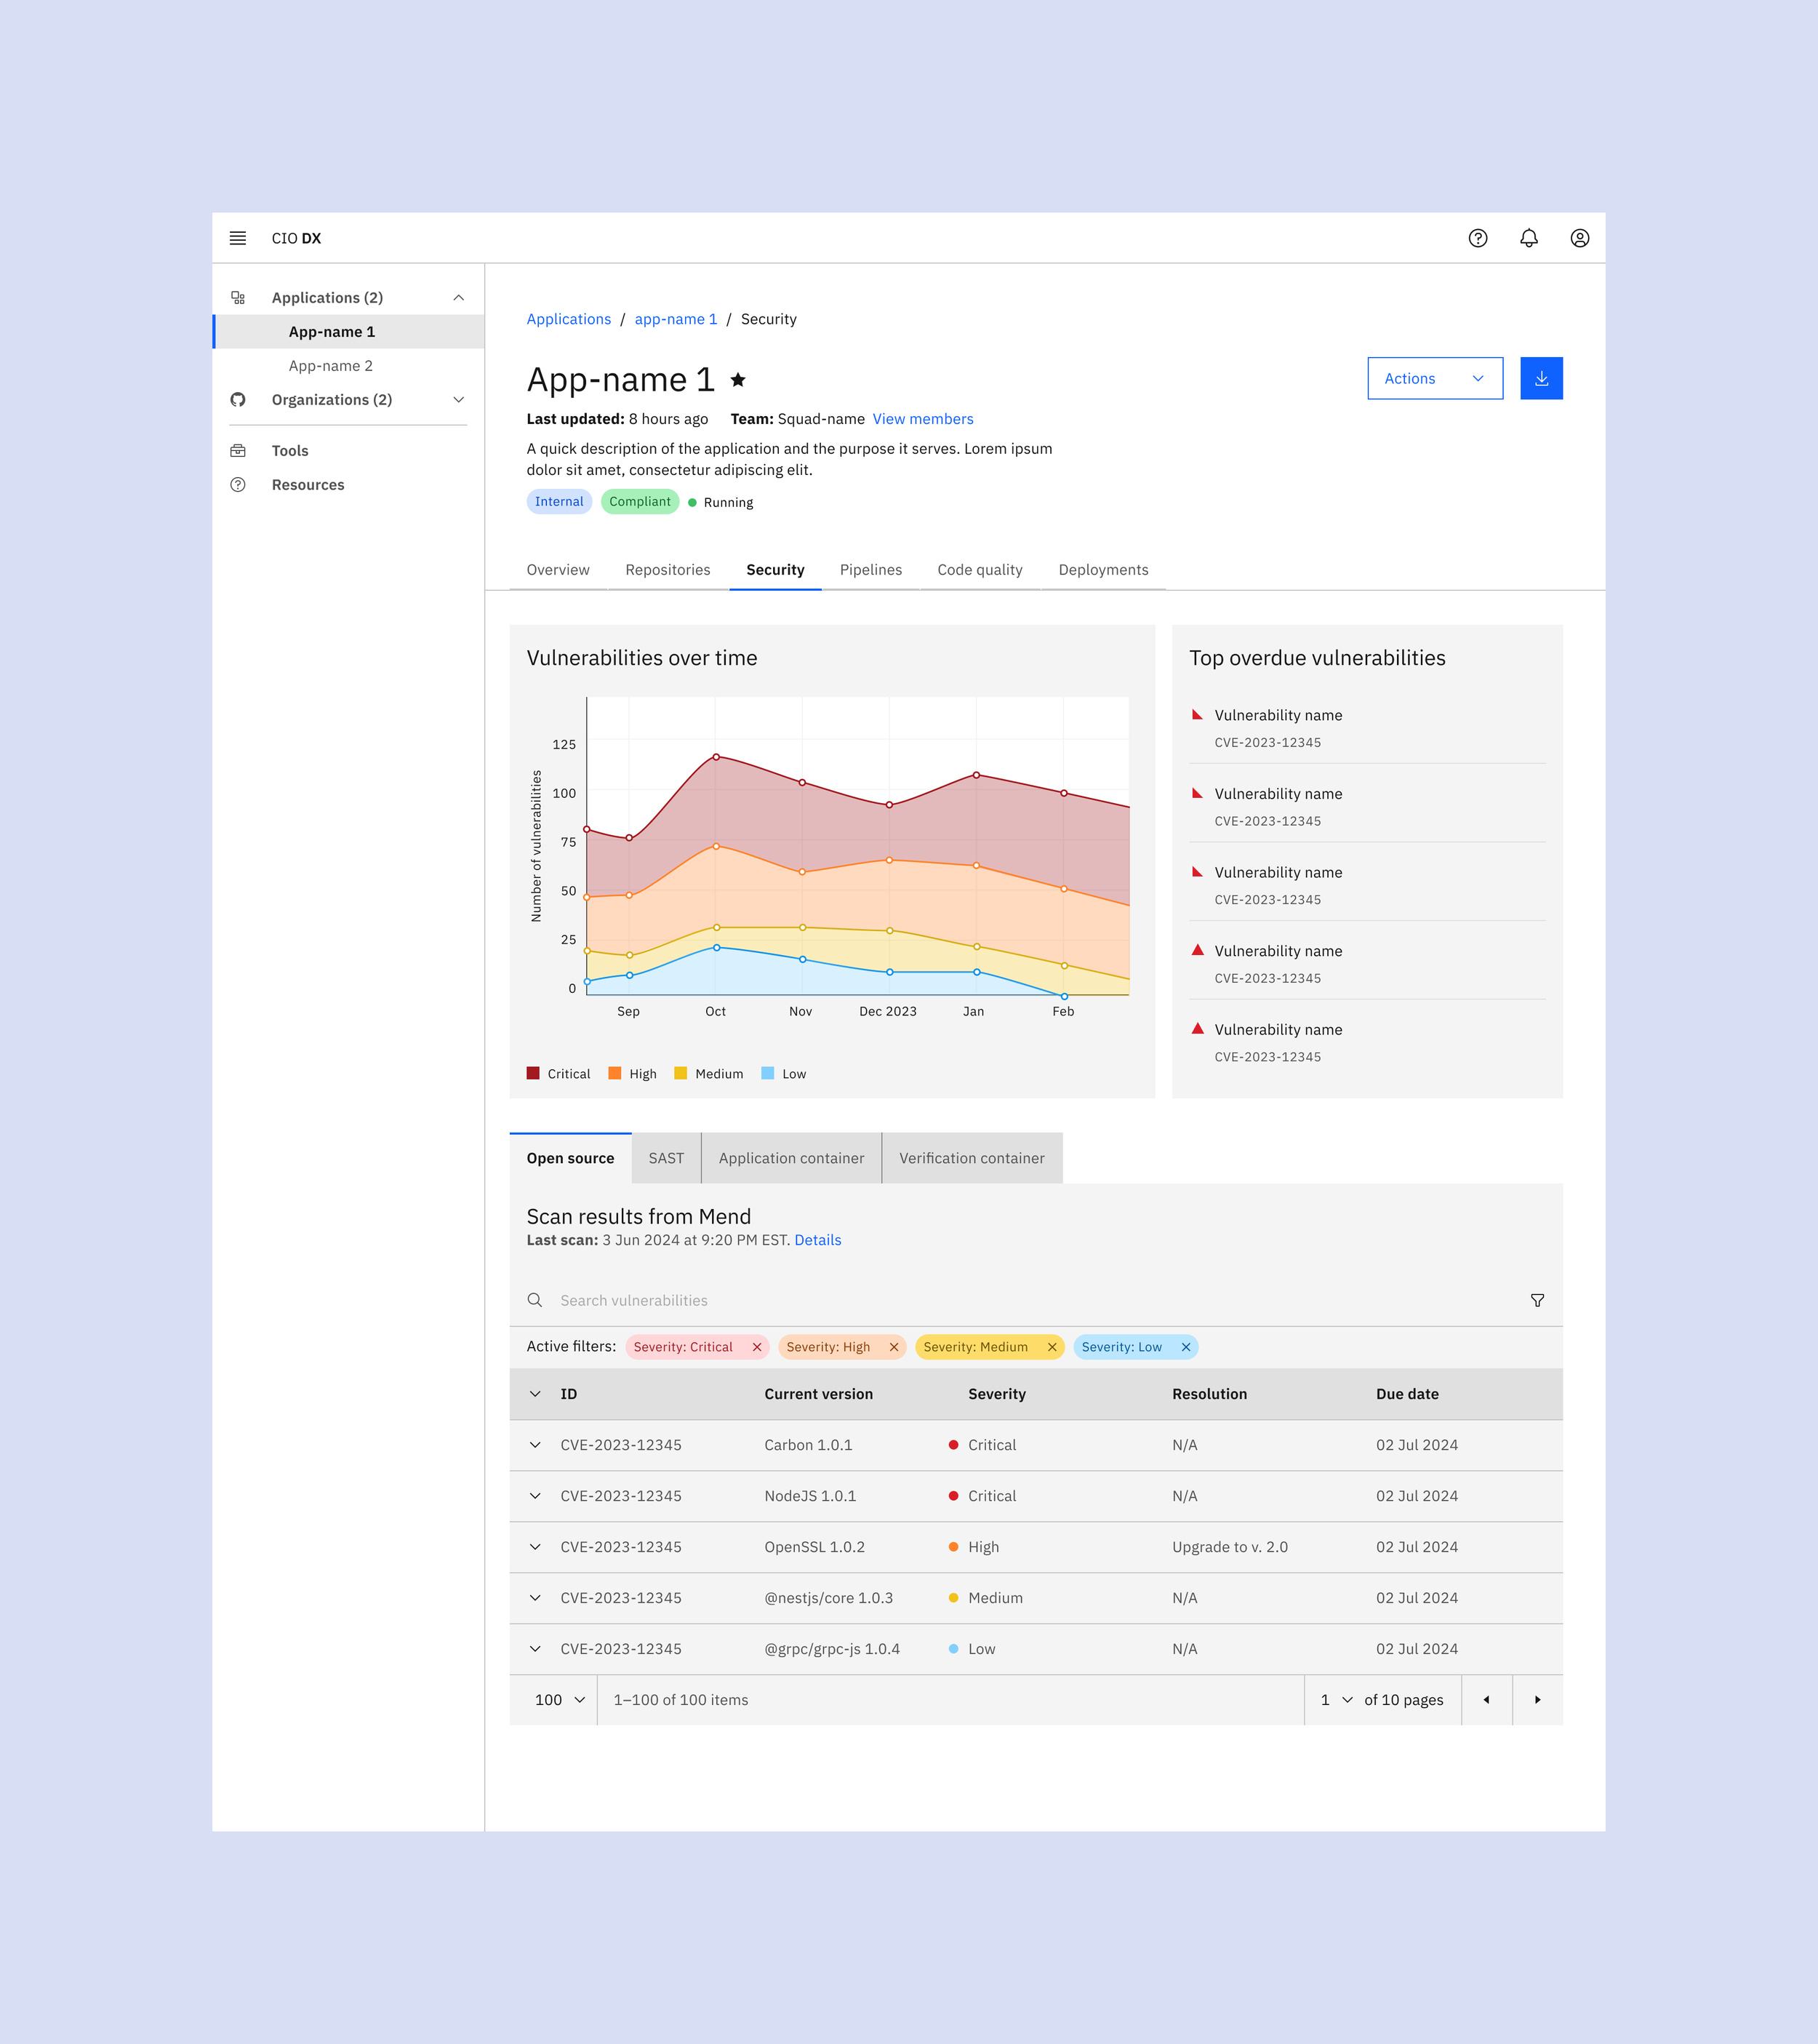The image size is (1818, 2044).
Task: Open items per page dropdown (100)
Action: pyautogui.click(x=553, y=1700)
